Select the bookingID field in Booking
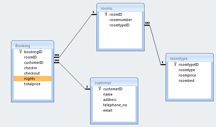 (x=32, y=52)
